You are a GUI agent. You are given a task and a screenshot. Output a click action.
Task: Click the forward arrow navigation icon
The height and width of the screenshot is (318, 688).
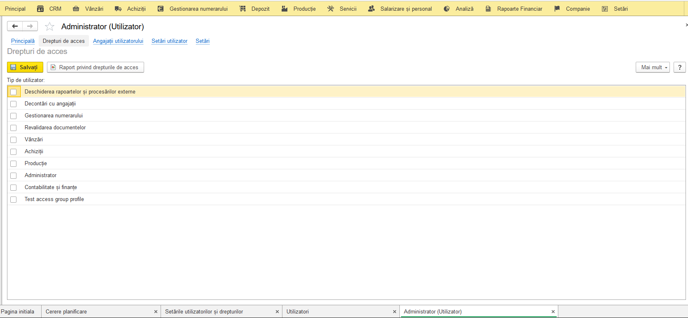pyautogui.click(x=30, y=26)
